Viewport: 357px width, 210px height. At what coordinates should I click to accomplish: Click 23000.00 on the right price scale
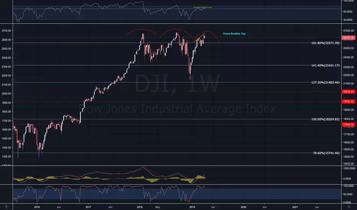coord(348,67)
